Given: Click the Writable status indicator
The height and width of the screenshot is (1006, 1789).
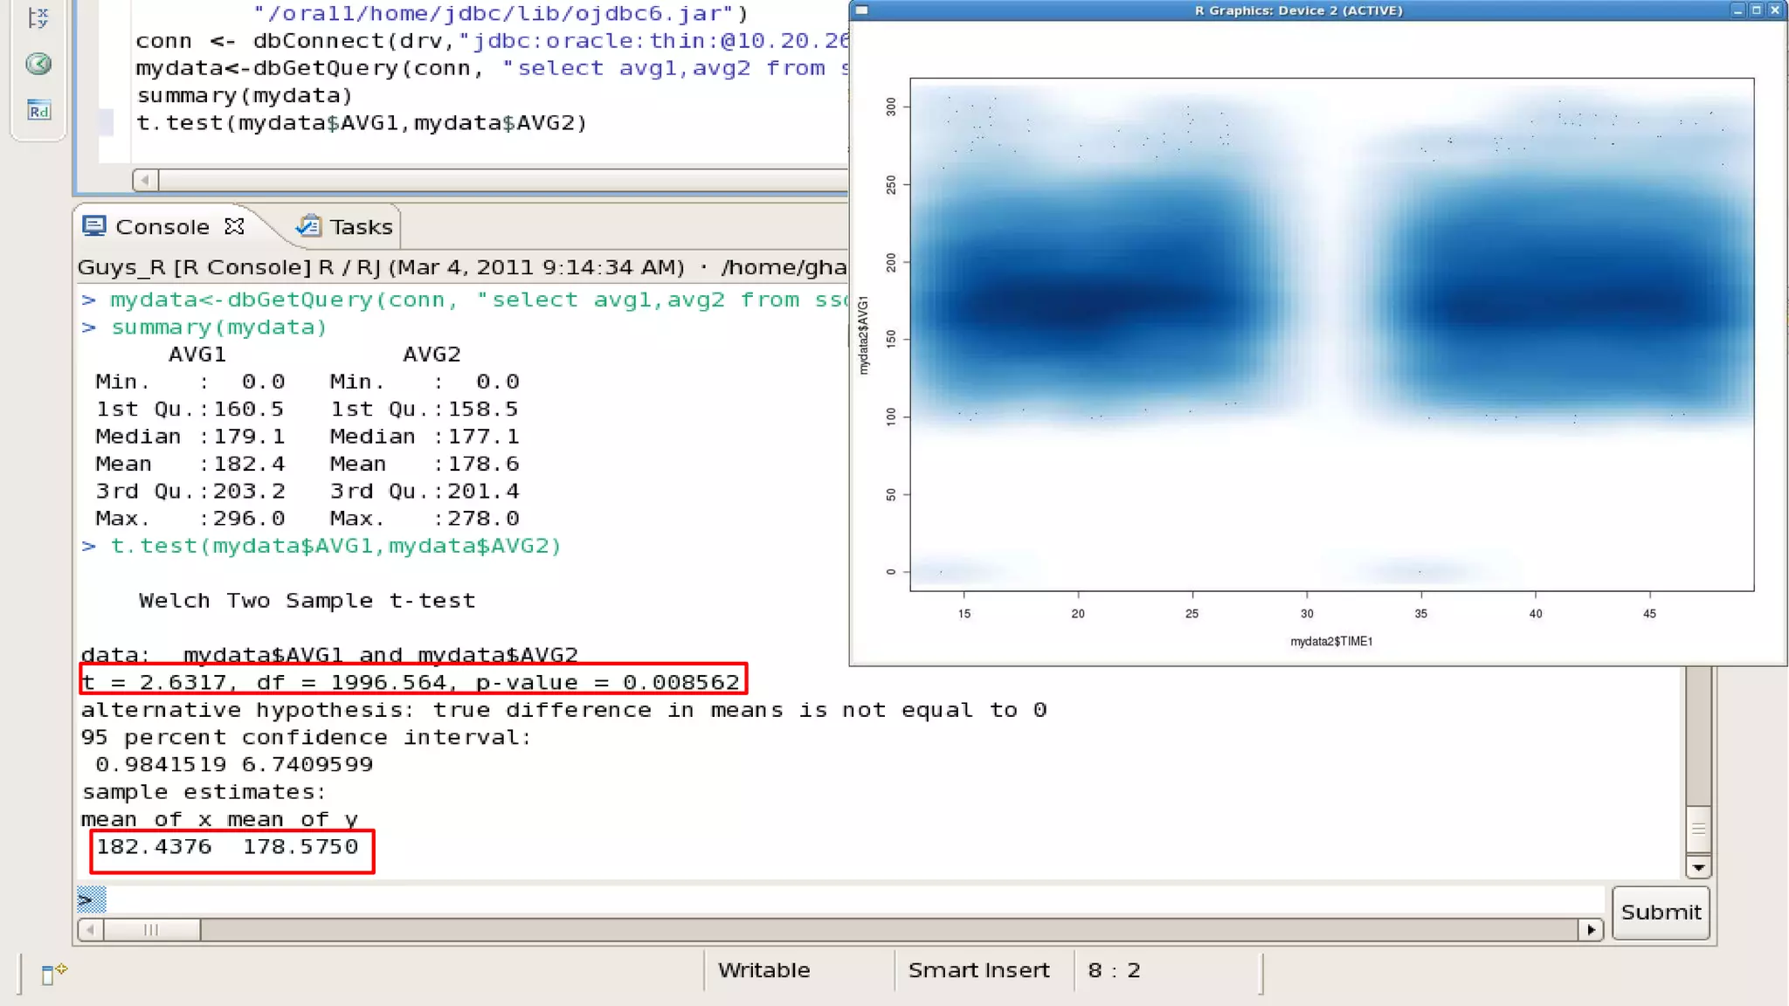Looking at the screenshot, I should coord(763,970).
